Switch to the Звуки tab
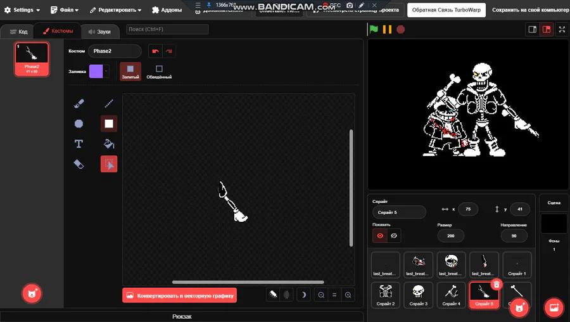The height and width of the screenshot is (322, 570). pyautogui.click(x=99, y=32)
